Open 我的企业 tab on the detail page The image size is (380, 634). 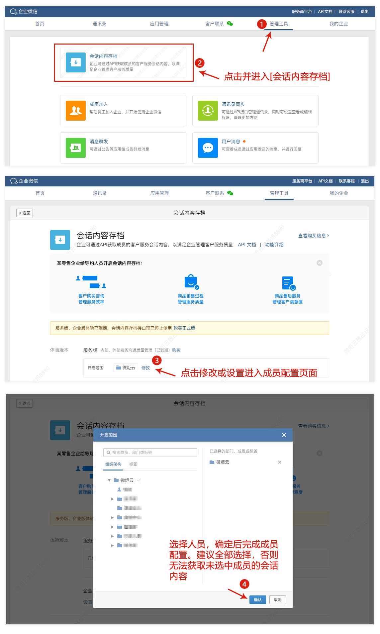click(x=339, y=193)
